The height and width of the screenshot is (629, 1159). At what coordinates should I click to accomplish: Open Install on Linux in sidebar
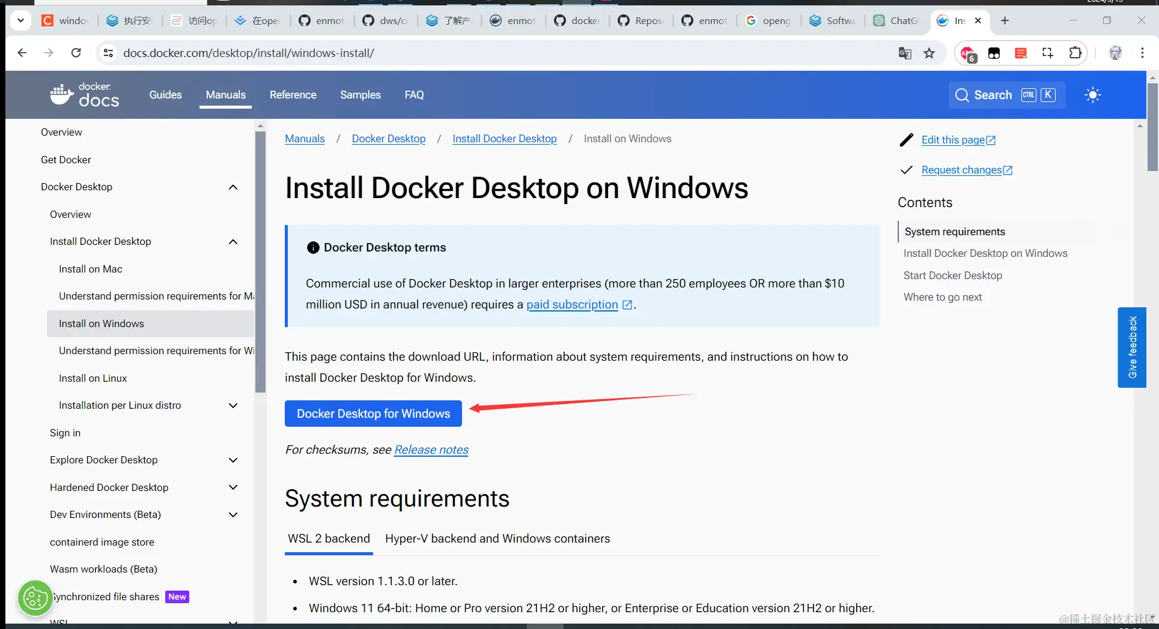click(93, 378)
